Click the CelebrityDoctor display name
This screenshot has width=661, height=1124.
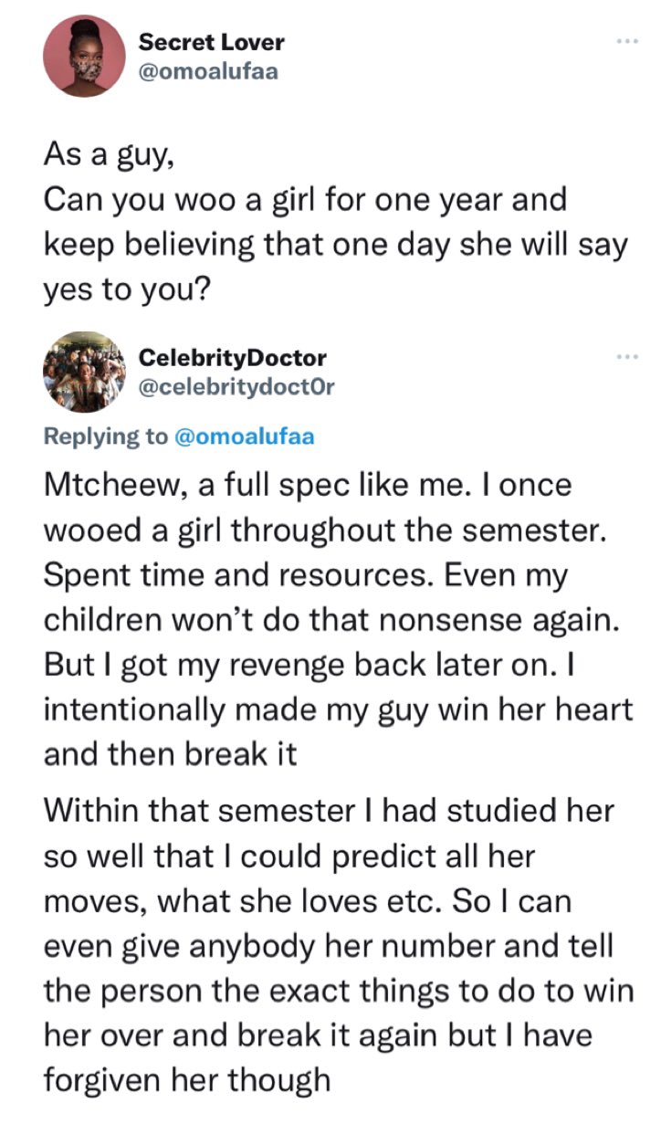[x=232, y=358]
